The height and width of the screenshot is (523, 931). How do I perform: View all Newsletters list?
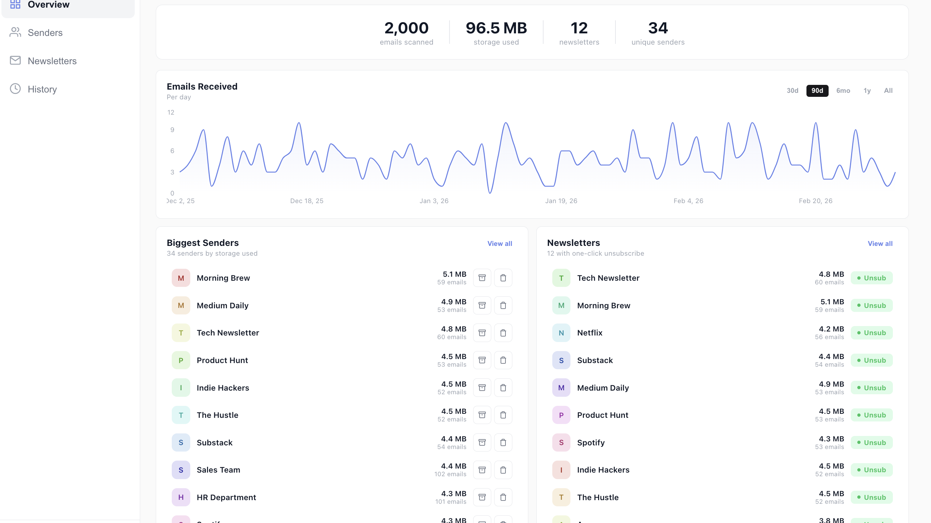coord(880,243)
